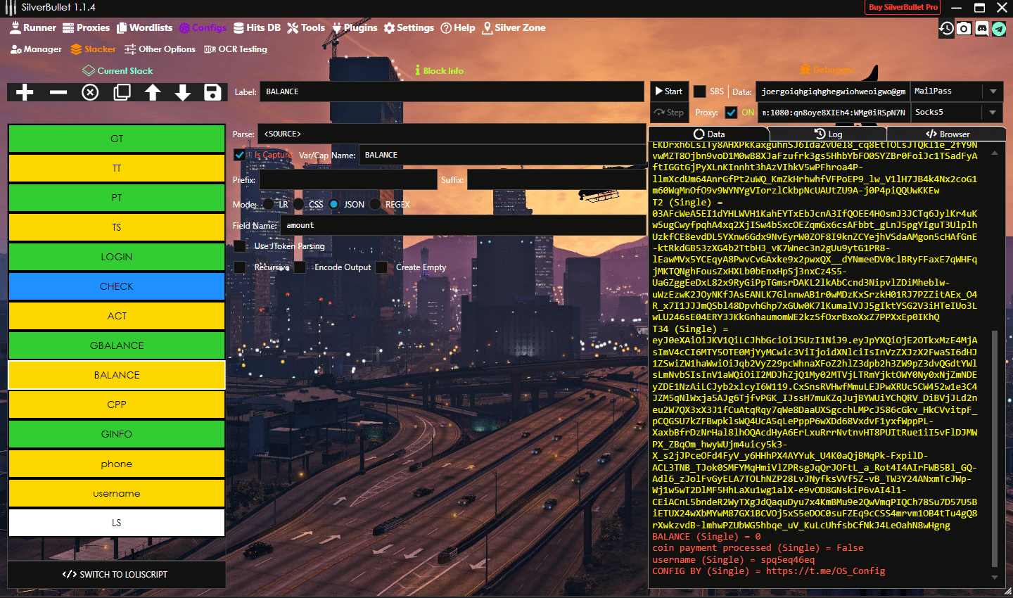Click SWITCH TO LOLISCRIPT
Viewport: 1013px width, 598px height.
coord(116,575)
